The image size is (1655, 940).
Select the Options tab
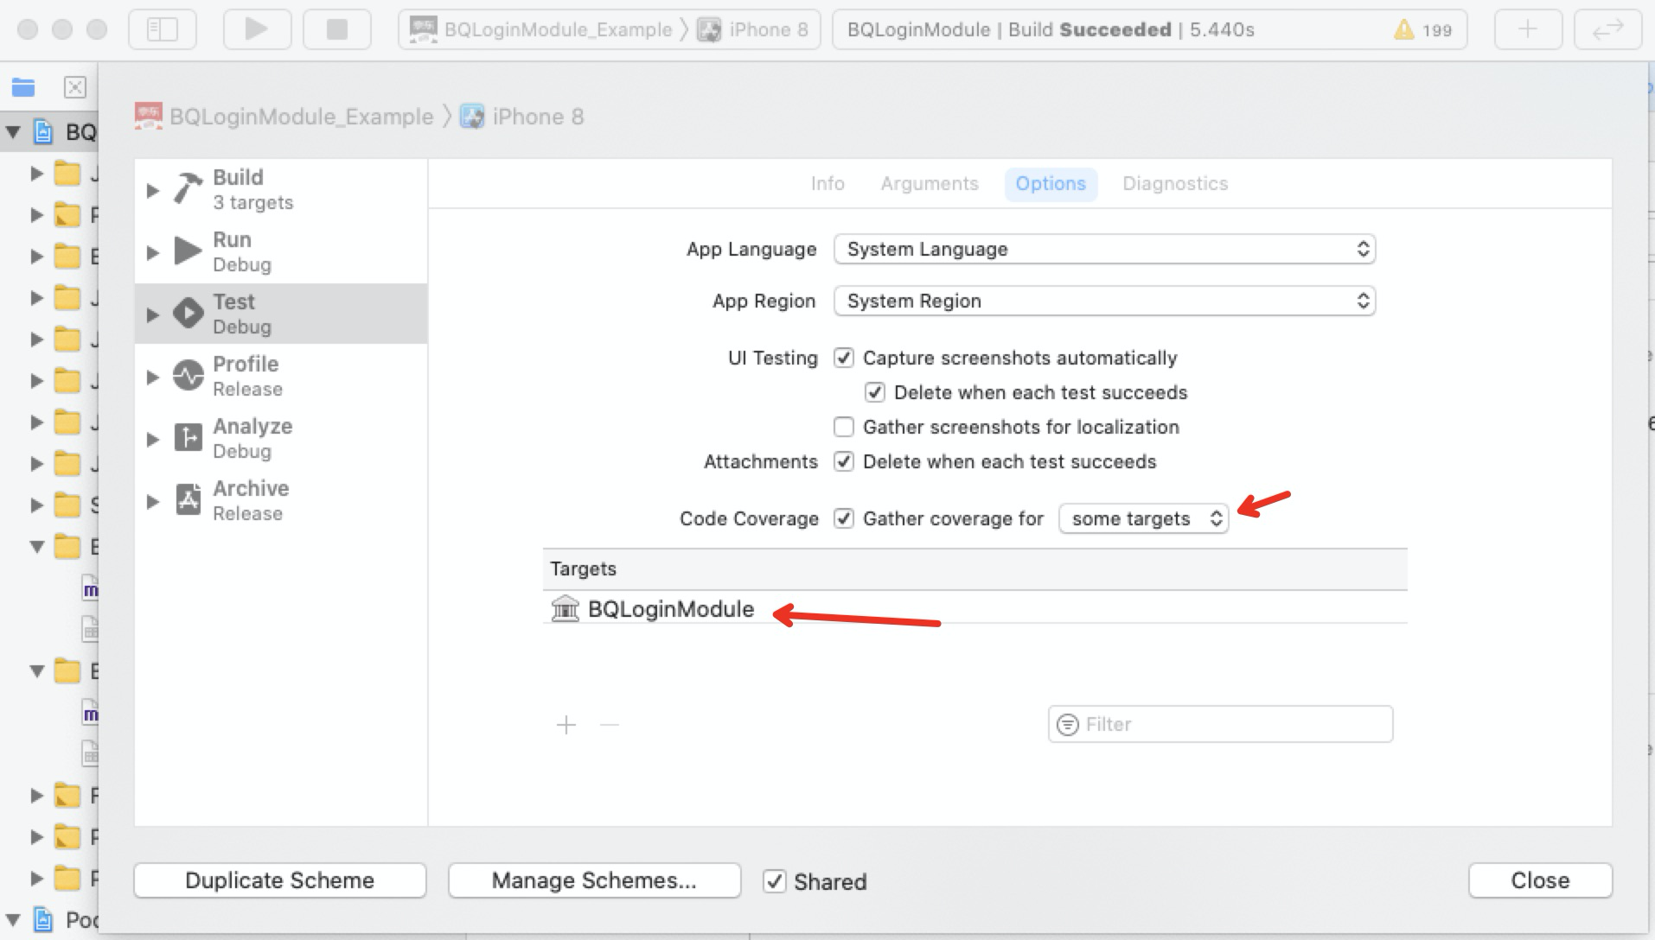pos(1051,184)
